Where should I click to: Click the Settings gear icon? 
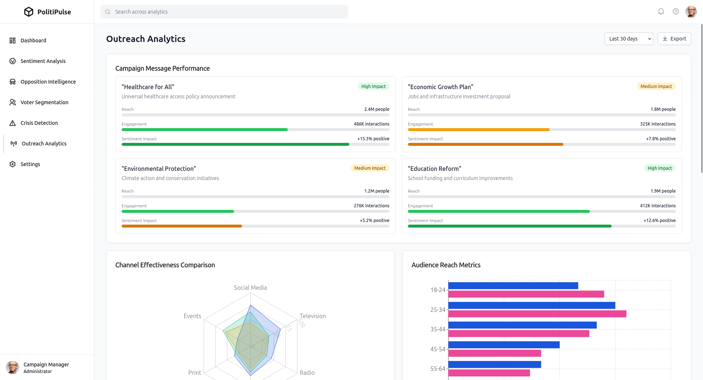point(13,164)
